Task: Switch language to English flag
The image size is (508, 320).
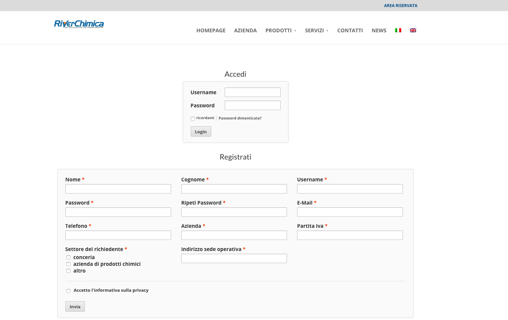Action: 413,30
